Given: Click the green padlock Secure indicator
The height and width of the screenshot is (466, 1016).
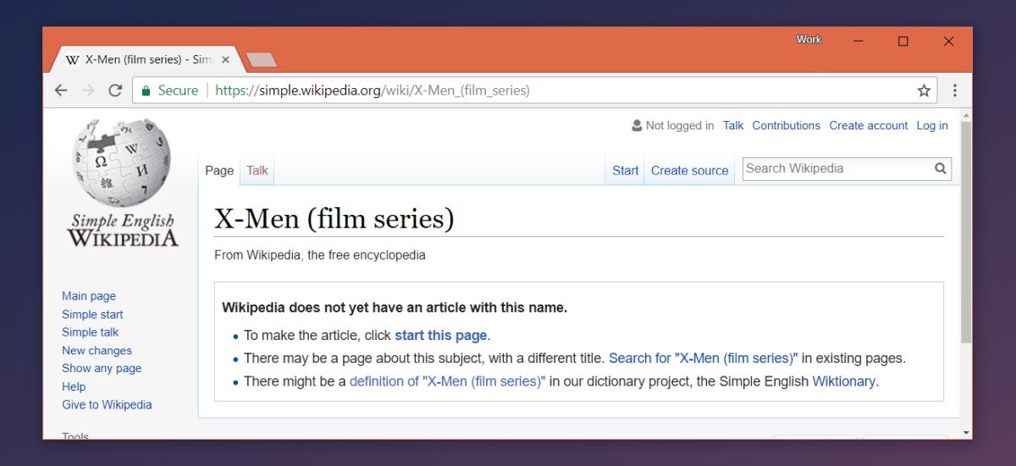Looking at the screenshot, I should click(x=169, y=90).
